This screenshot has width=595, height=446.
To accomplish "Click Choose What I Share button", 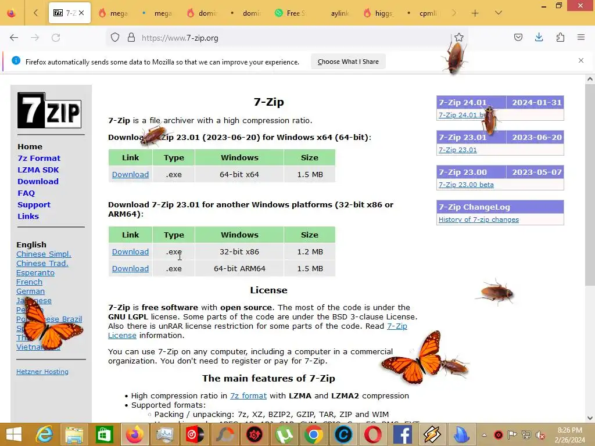I will tap(348, 62).
